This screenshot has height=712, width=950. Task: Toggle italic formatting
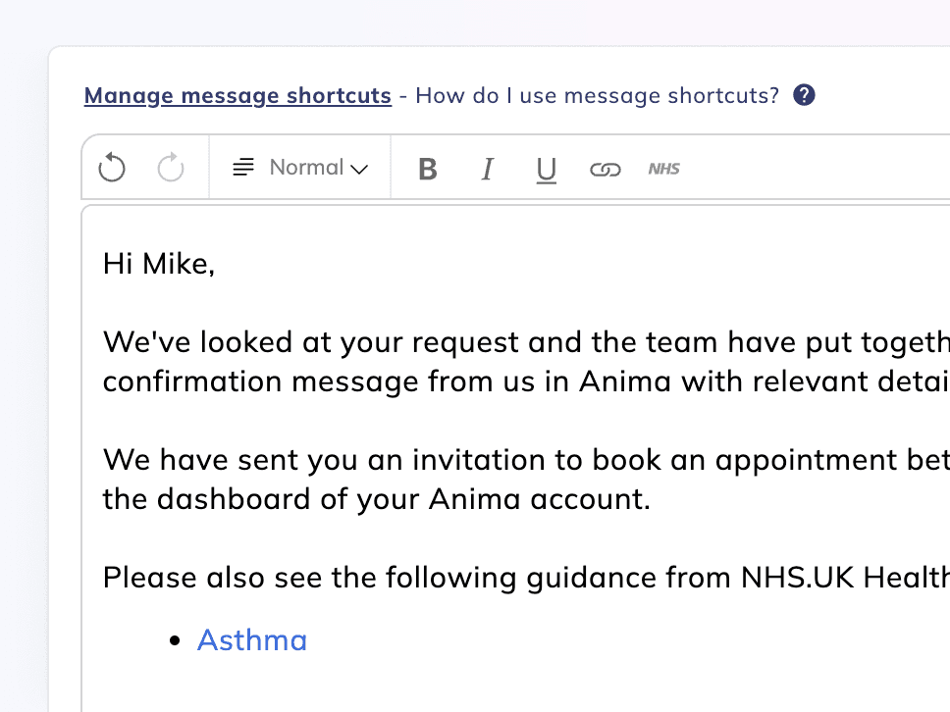coord(487,169)
